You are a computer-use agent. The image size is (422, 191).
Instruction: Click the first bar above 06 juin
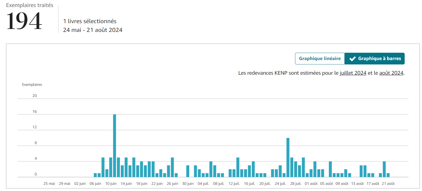pyautogui.click(x=95, y=175)
